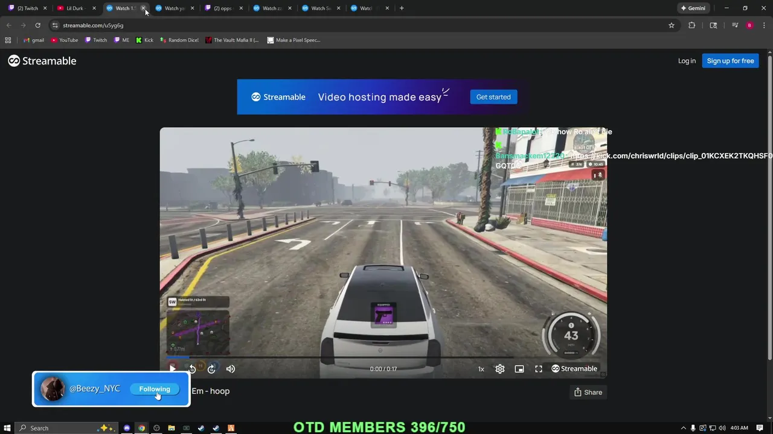
Task: Open the Gemini button in Chrome
Action: (693, 8)
